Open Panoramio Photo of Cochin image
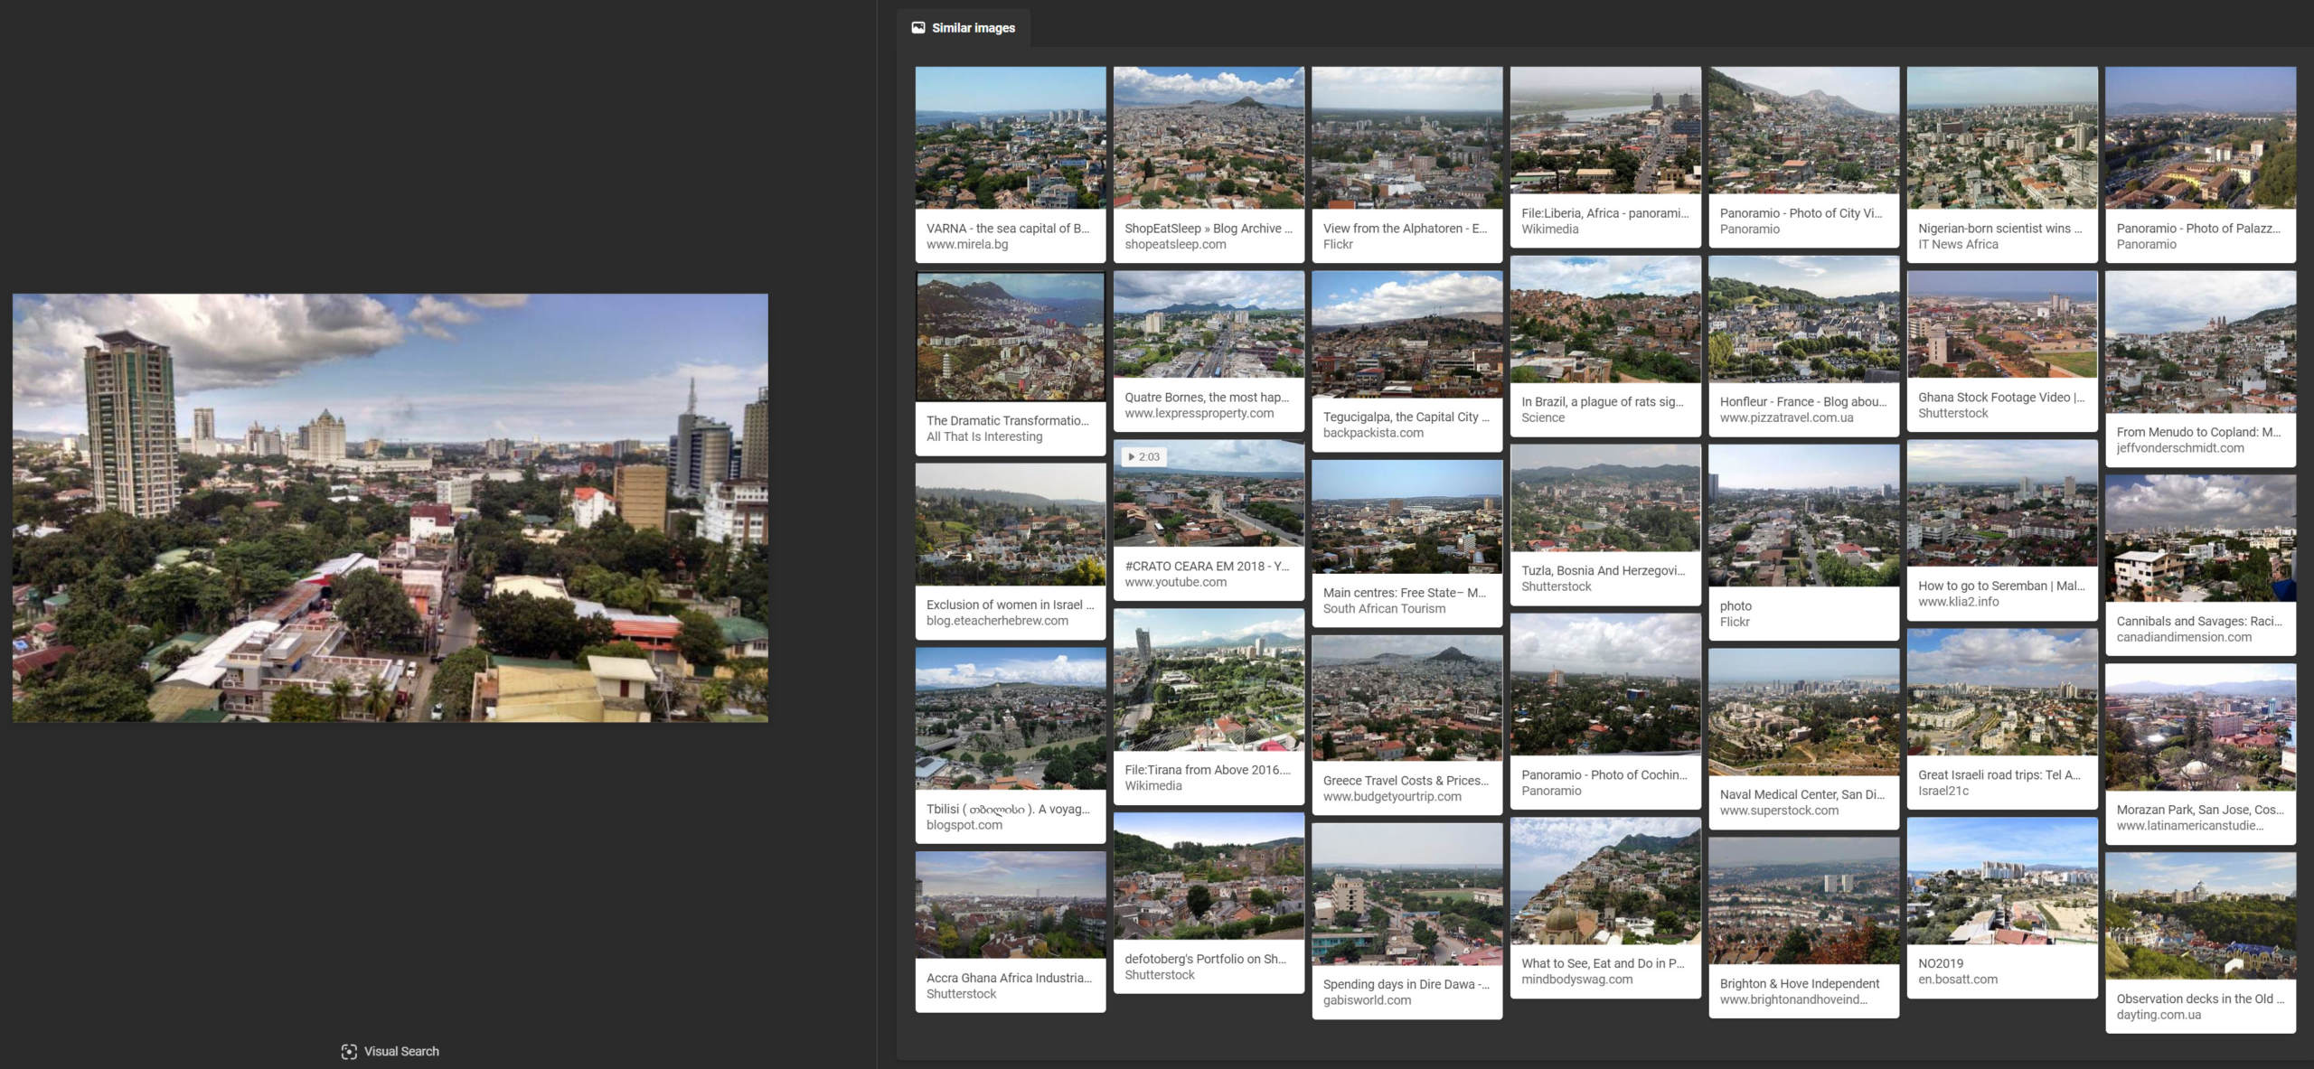This screenshot has height=1069, width=2314. point(1605,685)
